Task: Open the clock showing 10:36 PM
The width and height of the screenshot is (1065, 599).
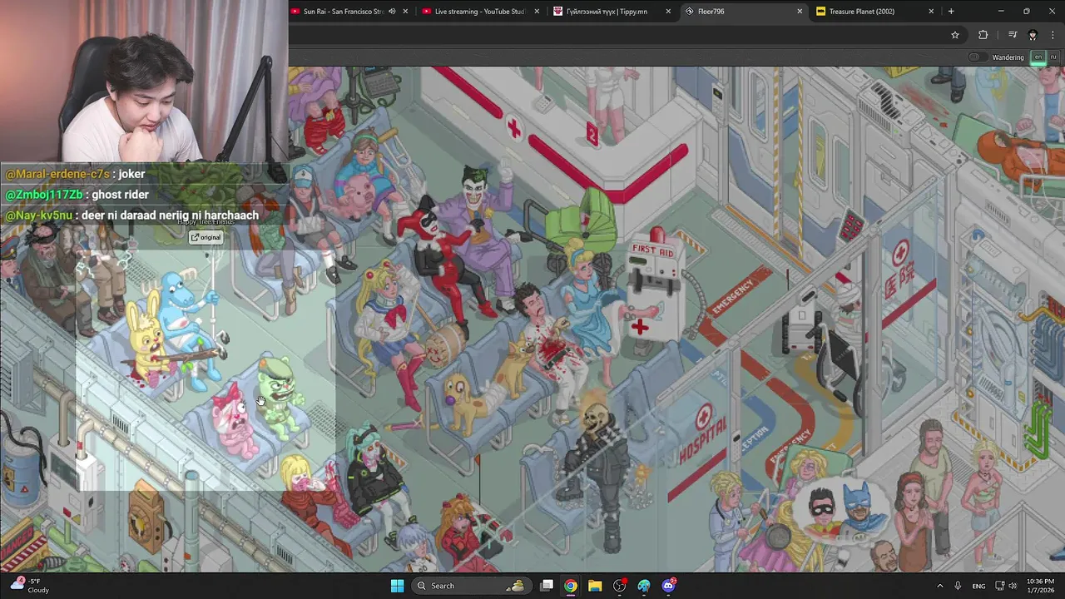Action: (x=1040, y=586)
